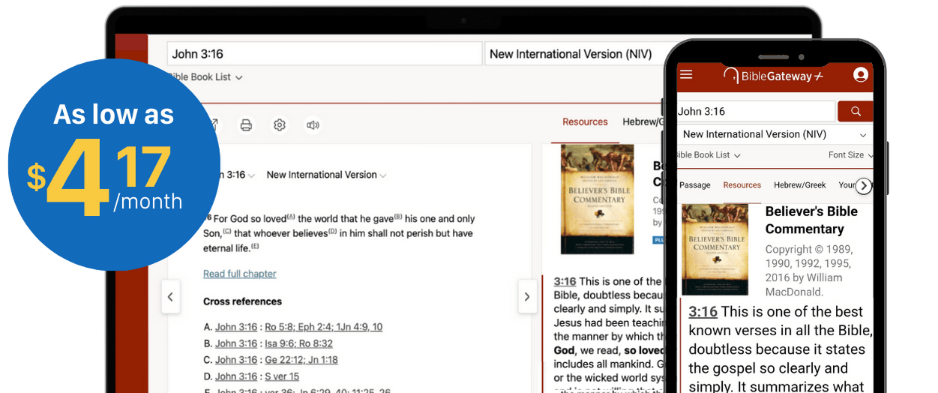Click Believer's Bible Commentary cover on phone
Viewport: 938px width, 393px height.
(715, 250)
